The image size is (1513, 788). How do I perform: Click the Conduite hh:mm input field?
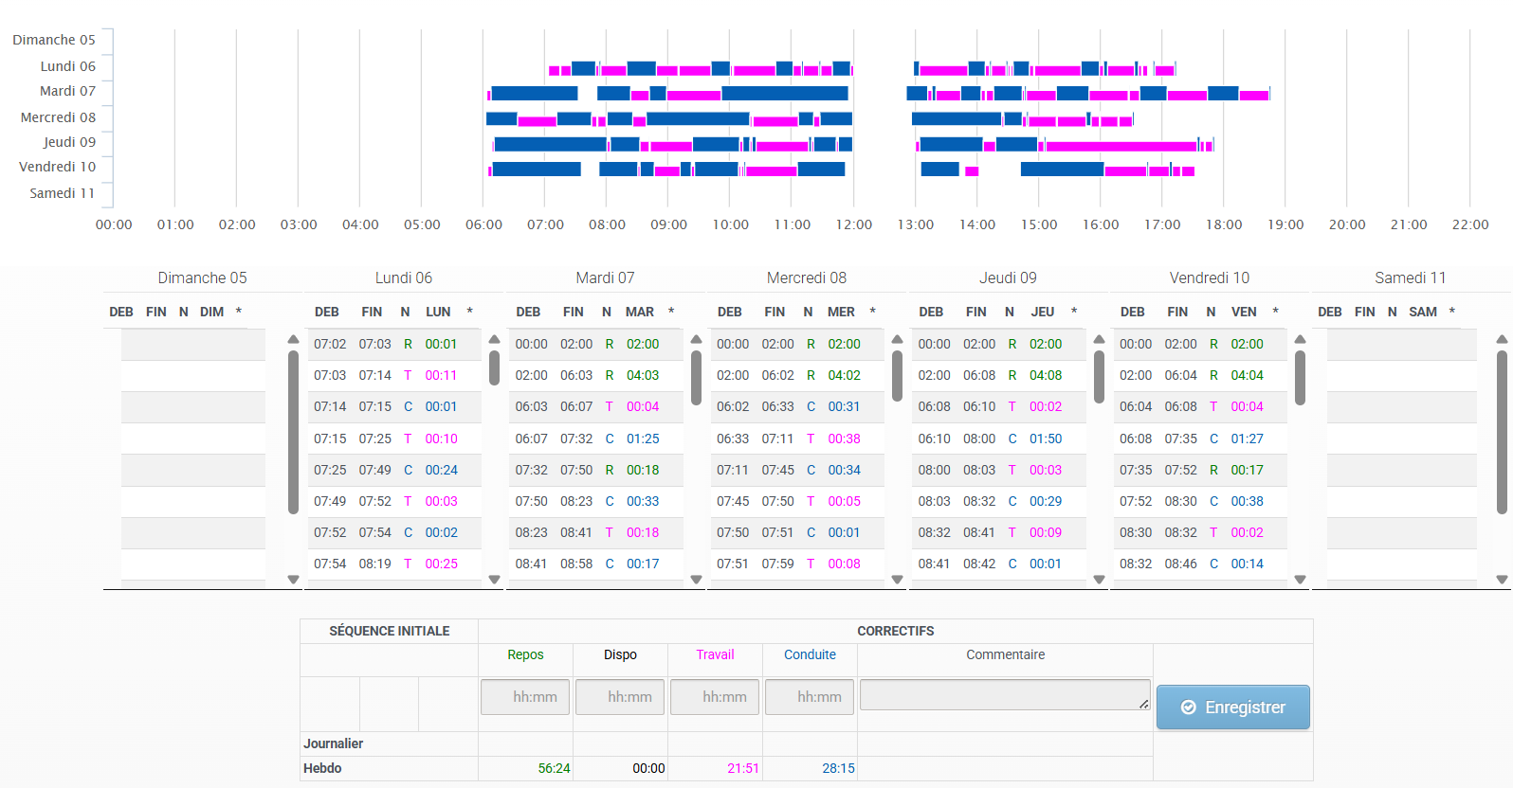(x=810, y=697)
